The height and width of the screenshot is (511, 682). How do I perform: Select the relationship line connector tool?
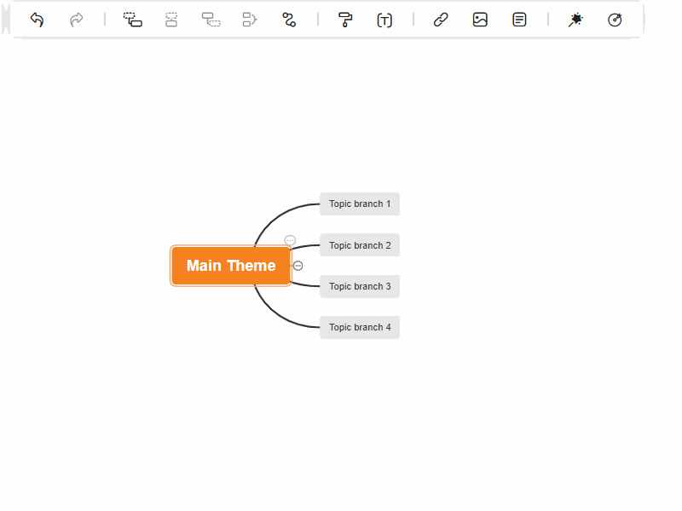[x=289, y=20]
